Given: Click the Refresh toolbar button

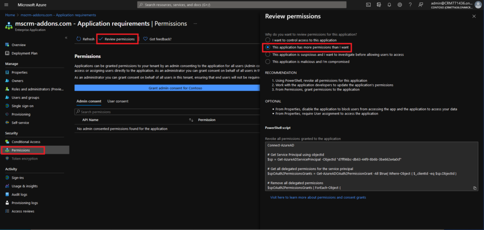Looking at the screenshot, I should tap(85, 39).
